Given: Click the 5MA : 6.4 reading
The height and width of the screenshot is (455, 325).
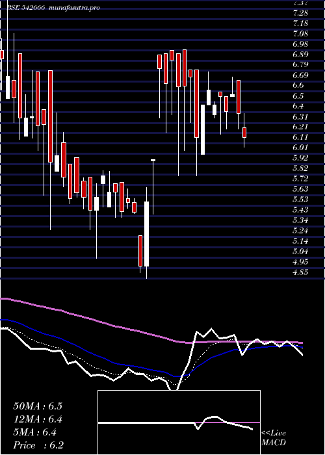Looking at the screenshot, I should click(35, 433).
